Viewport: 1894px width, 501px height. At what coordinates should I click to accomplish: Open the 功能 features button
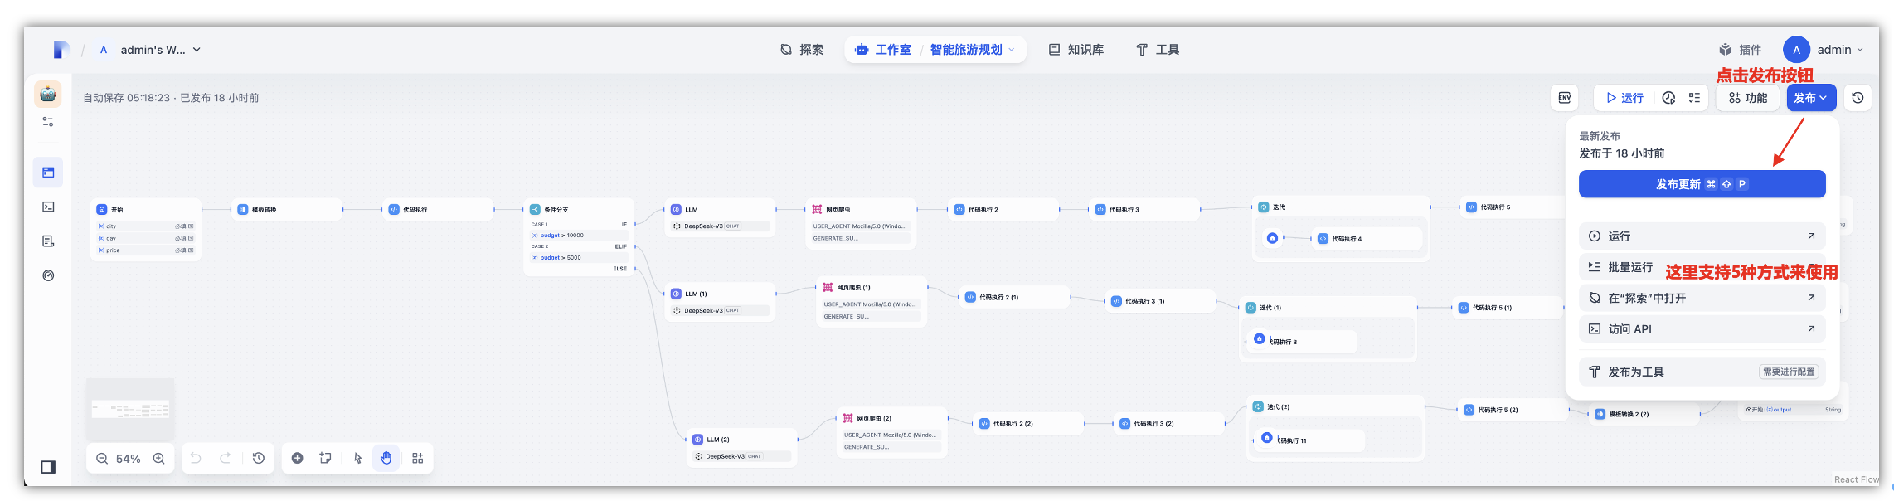point(1748,98)
